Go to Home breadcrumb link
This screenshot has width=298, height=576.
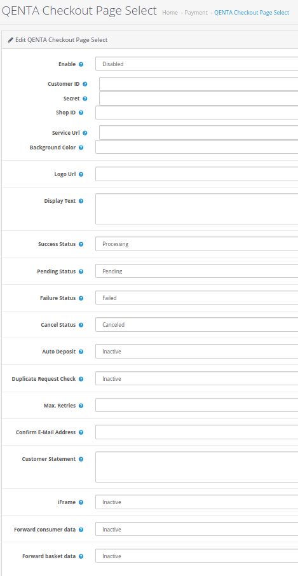point(170,13)
